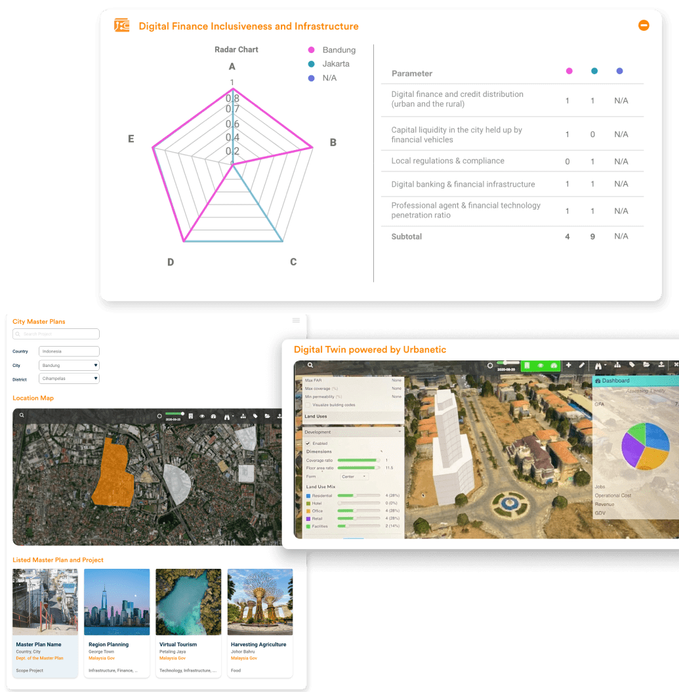
Task: Open the settings gear in the Digital Twin toolbar
Action: pyautogui.click(x=490, y=365)
